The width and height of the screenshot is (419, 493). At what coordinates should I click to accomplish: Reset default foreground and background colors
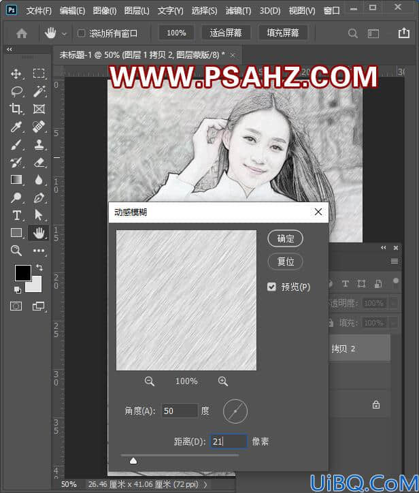click(x=18, y=289)
